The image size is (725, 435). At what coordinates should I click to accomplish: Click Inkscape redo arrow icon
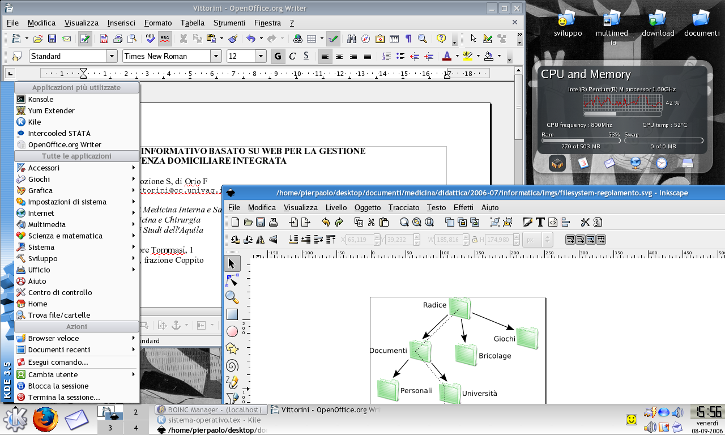(339, 222)
